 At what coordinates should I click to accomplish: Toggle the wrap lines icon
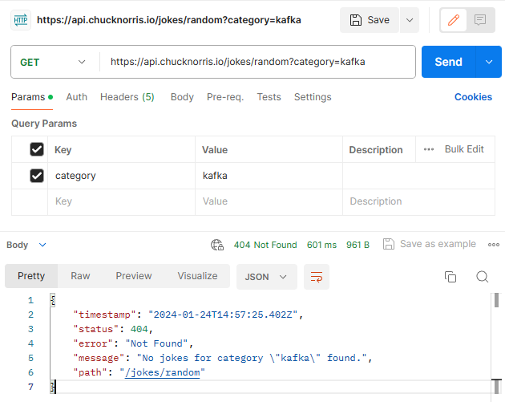click(317, 277)
